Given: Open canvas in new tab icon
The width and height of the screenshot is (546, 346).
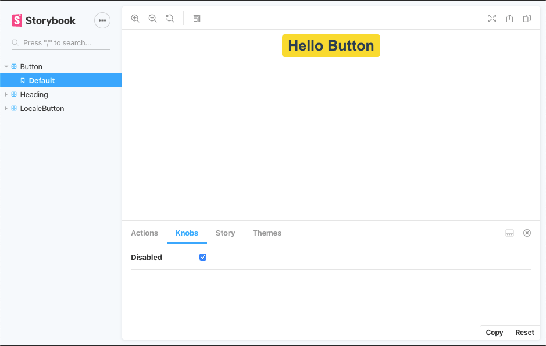Looking at the screenshot, I should click(x=509, y=19).
